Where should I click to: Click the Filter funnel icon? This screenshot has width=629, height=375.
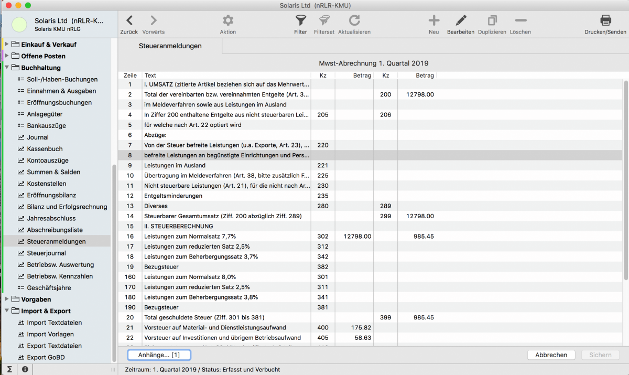(x=300, y=21)
